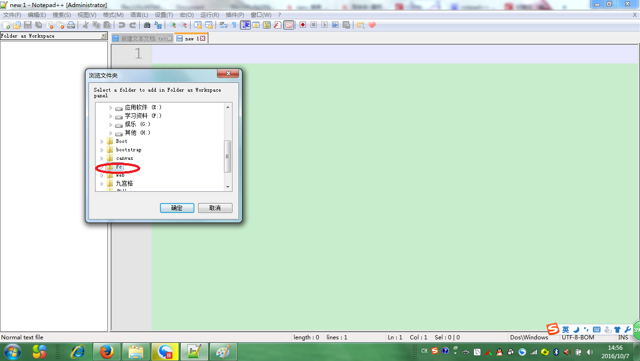640x361 pixels.
Task: Close the new 1 tab
Action: click(x=203, y=39)
